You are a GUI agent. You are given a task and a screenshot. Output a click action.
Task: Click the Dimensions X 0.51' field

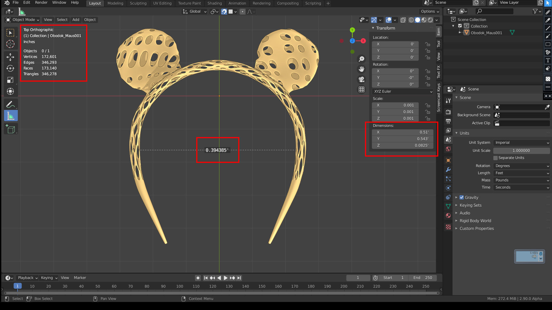(x=402, y=132)
